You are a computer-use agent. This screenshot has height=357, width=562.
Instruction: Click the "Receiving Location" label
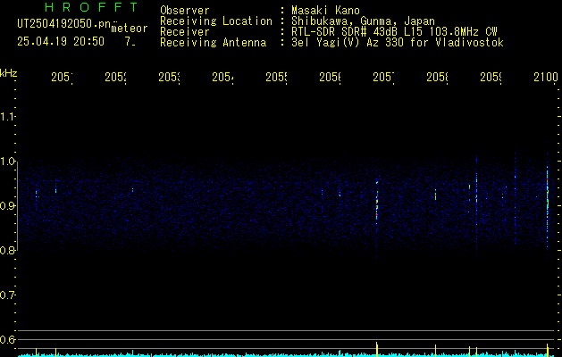click(216, 21)
